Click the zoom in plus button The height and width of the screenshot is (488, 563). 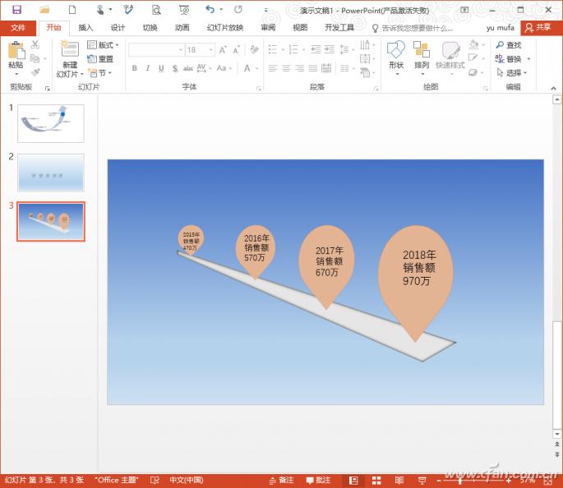click(x=509, y=481)
